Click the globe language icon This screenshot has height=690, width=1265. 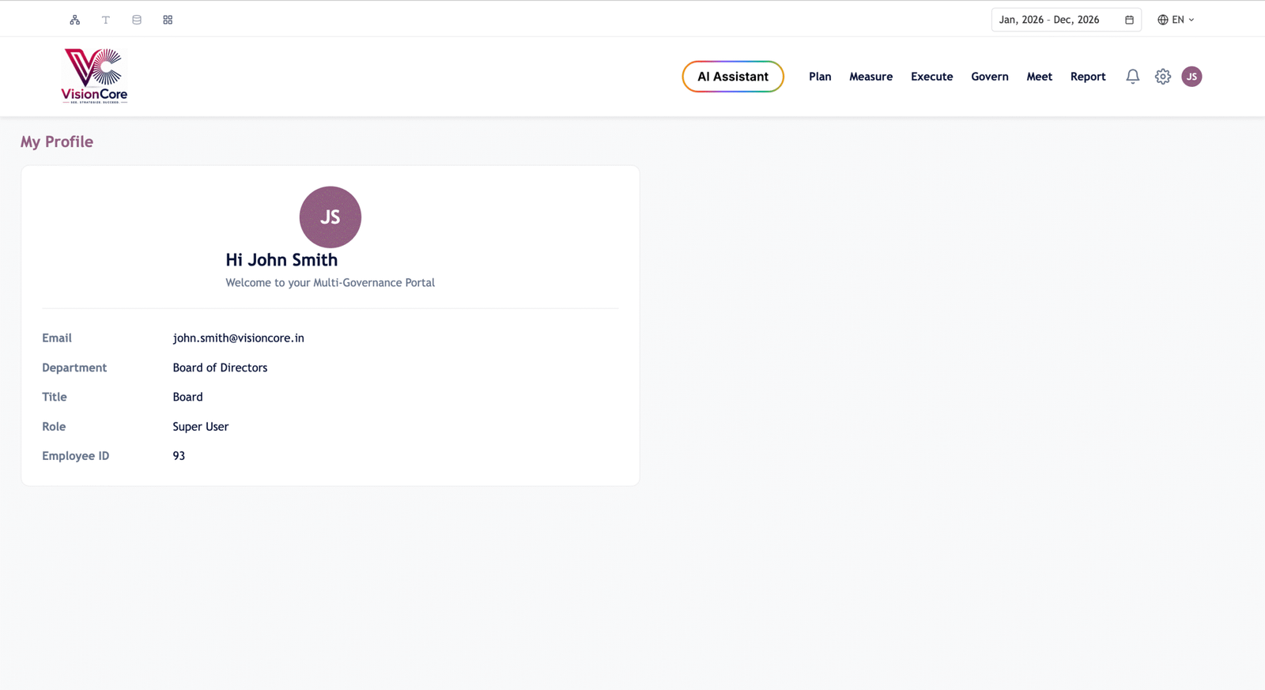coord(1162,20)
